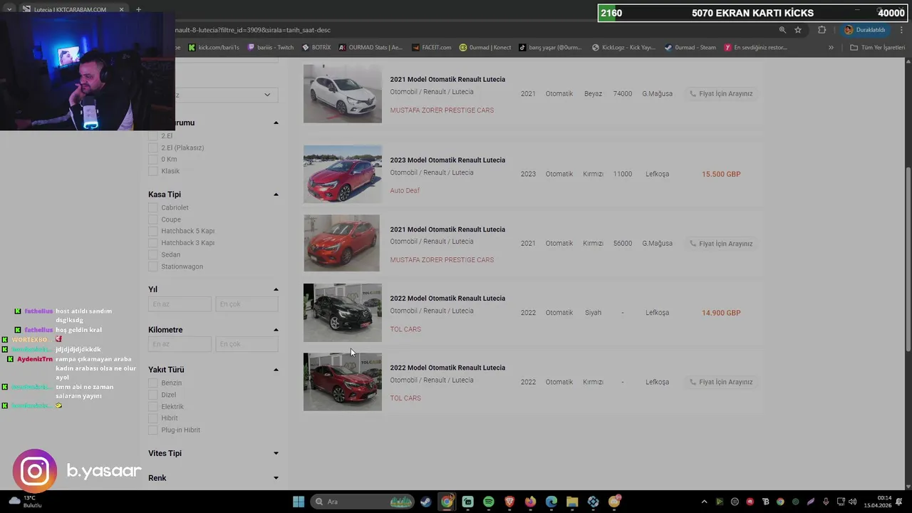The image size is (912, 513).
Task: Open Spotify from the taskbar
Action: pyautogui.click(x=489, y=502)
